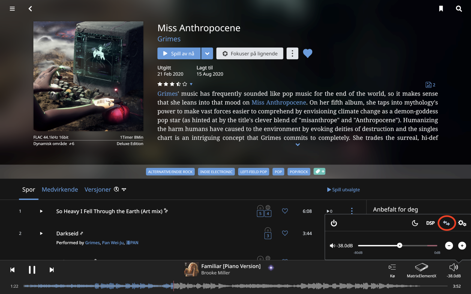Go back with the left arrow

(x=30, y=9)
